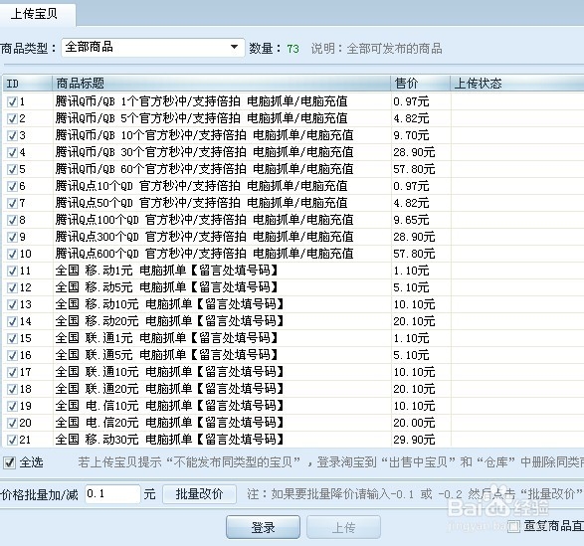Screen dimensions: 584x546
Task: Click the price 29.90元 in row 21
Action: pyautogui.click(x=414, y=440)
